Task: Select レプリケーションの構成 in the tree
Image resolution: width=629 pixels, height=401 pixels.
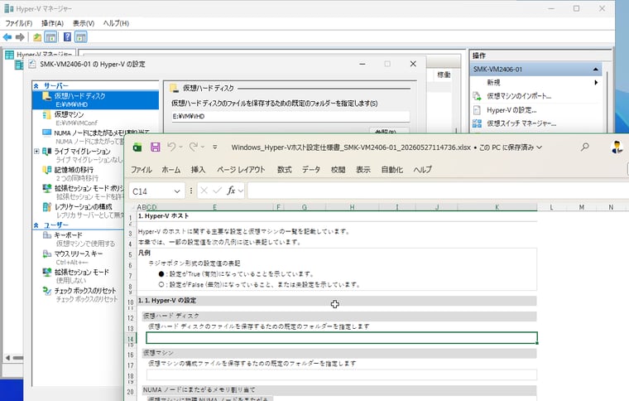Action: point(84,206)
